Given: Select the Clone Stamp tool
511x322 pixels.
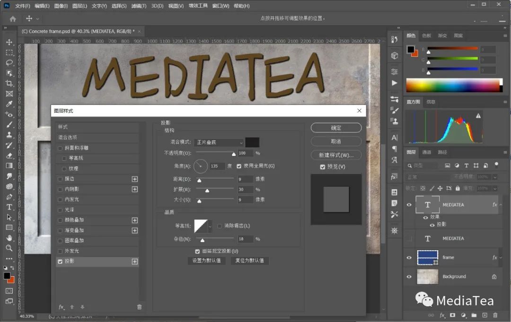Looking at the screenshot, I should tap(9, 134).
